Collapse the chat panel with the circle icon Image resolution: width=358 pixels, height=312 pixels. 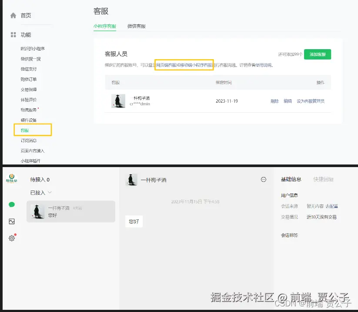264,179
